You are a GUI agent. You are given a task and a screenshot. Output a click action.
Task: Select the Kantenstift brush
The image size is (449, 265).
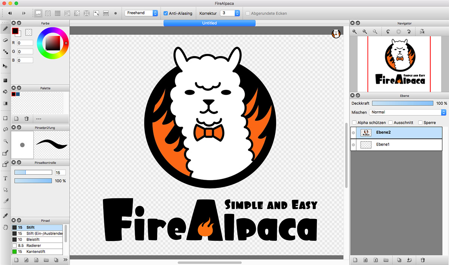[38, 252]
